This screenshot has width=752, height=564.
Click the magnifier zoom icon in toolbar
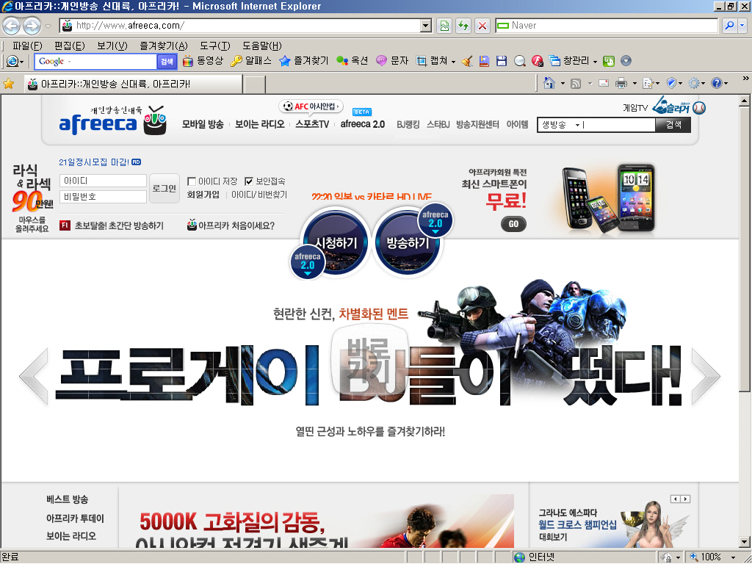519,61
